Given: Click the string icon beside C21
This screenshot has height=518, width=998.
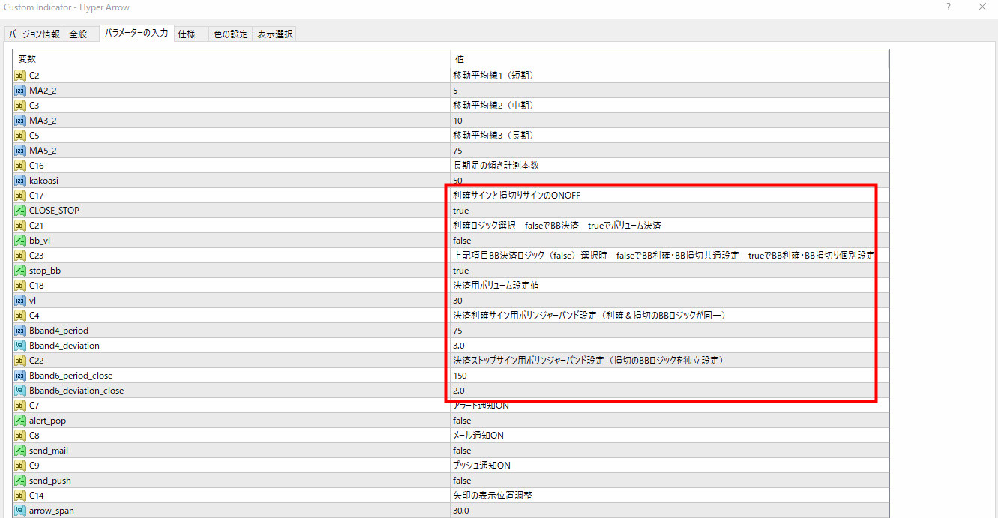Looking at the screenshot, I should pyautogui.click(x=20, y=225).
